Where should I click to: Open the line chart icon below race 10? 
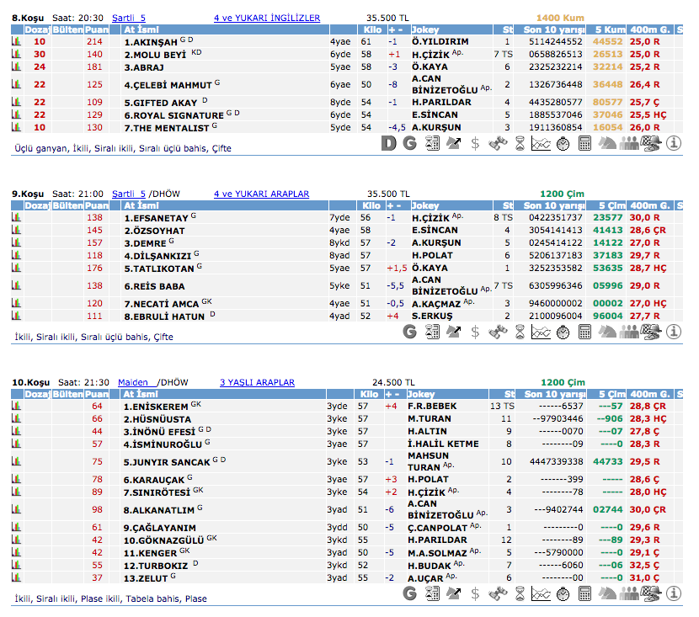coord(542,594)
